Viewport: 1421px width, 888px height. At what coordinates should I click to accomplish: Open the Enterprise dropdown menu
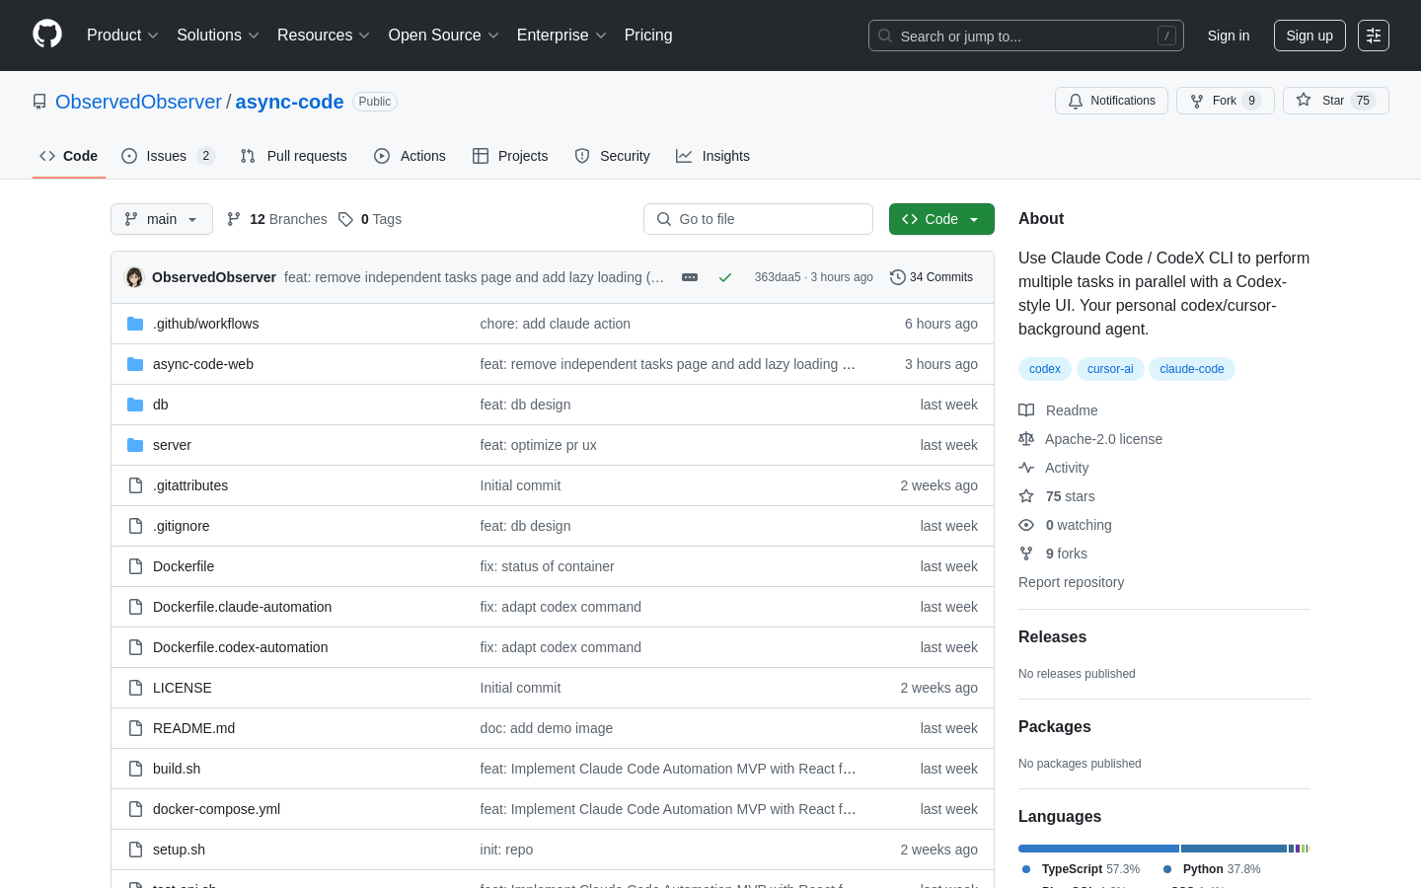click(561, 36)
